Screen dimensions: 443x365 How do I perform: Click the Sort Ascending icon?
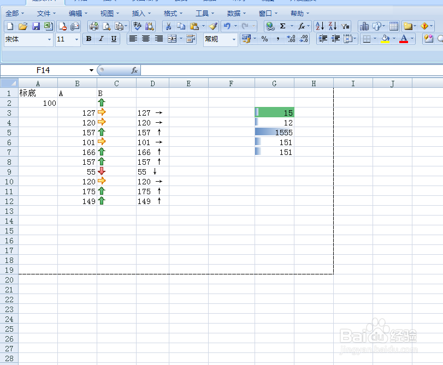[x=319, y=26]
